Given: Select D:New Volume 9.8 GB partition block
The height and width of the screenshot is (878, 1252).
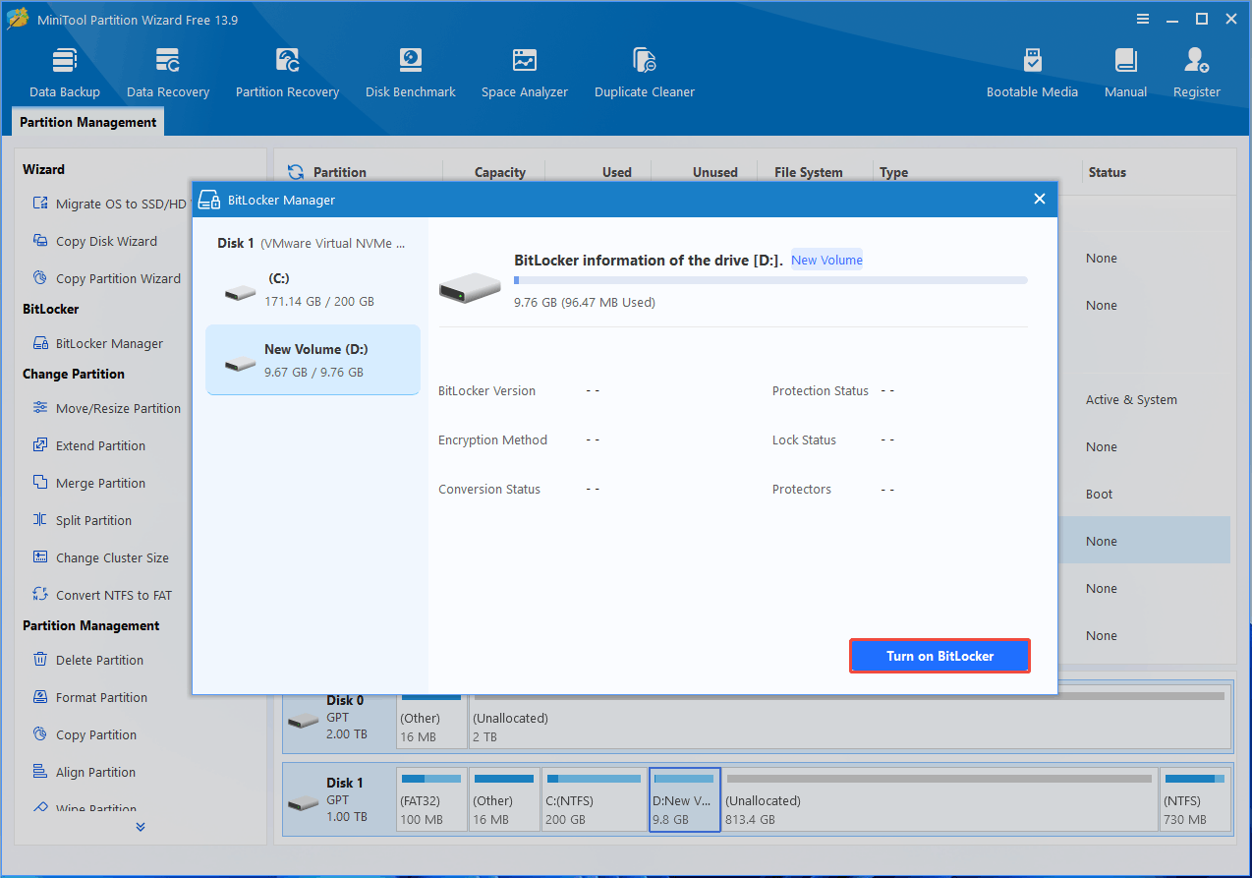Looking at the screenshot, I should point(685,799).
